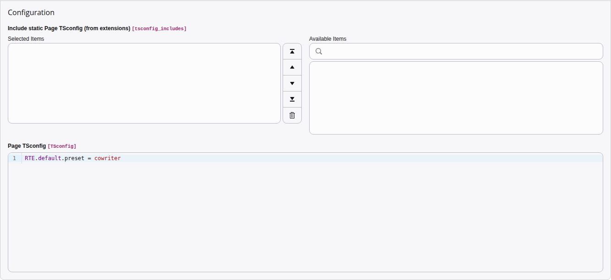
Task: Open the tsconfig_includes field reference label
Action: point(159,28)
